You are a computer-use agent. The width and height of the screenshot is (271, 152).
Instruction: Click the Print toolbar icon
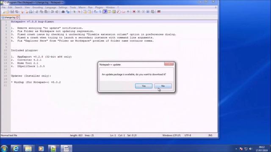click(x=31, y=12)
